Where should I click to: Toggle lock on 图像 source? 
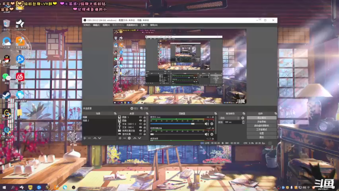point(144,121)
